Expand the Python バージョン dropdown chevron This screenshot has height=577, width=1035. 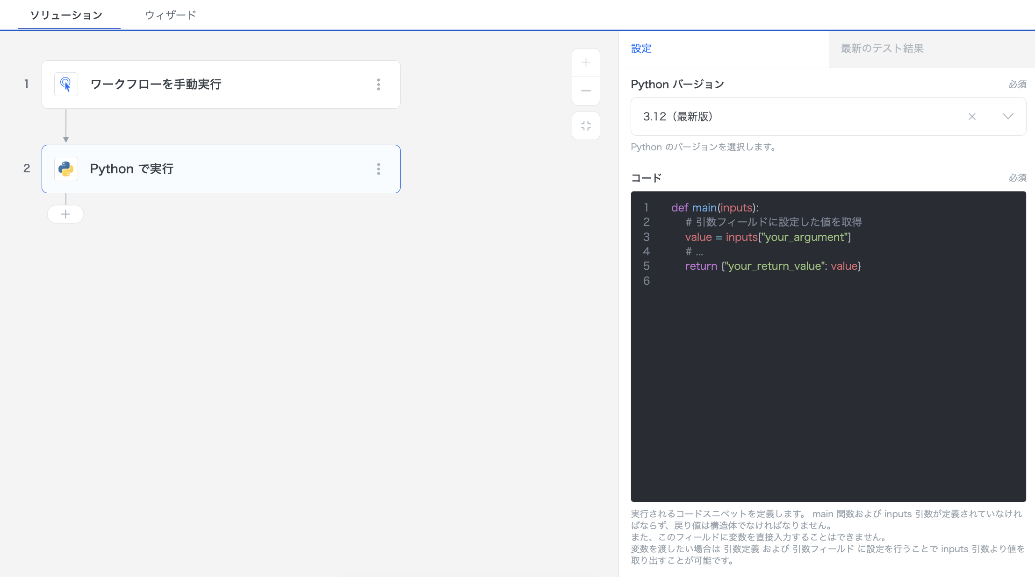click(x=1008, y=117)
